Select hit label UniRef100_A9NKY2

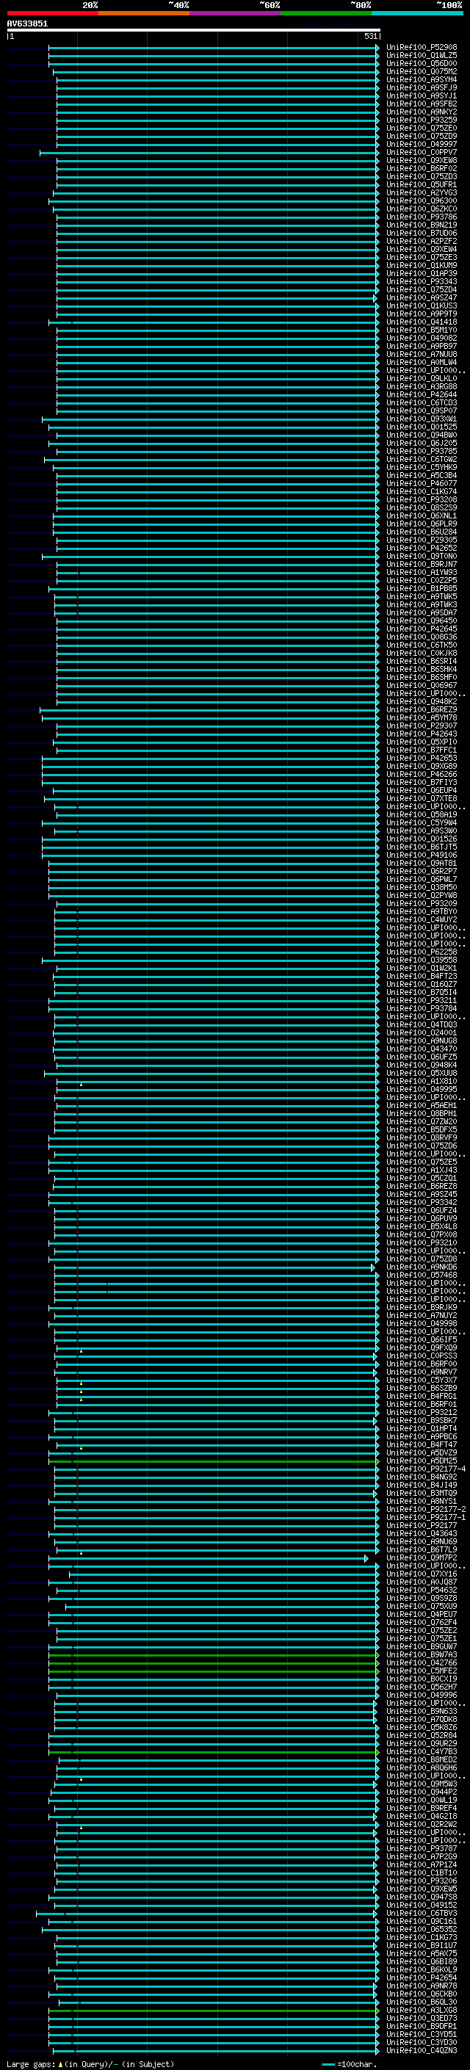click(x=422, y=112)
